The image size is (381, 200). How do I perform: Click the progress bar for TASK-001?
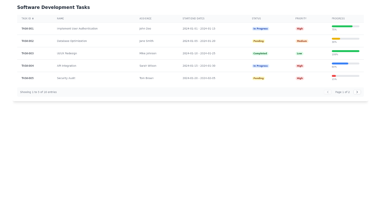click(x=345, y=26)
